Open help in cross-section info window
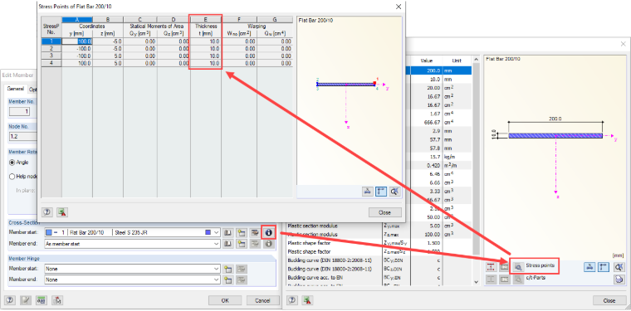The image size is (631, 311). pos(292,300)
